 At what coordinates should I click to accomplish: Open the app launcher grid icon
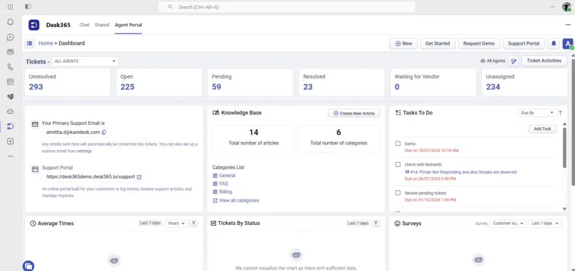(x=10, y=7)
